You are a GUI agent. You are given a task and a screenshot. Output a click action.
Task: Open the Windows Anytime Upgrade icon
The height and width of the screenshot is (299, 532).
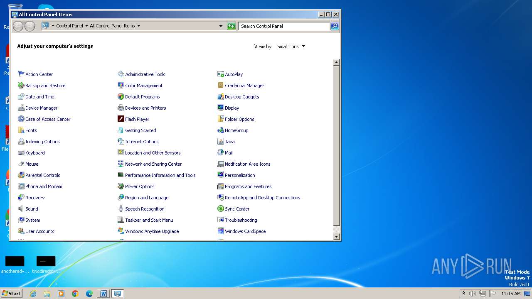121,231
